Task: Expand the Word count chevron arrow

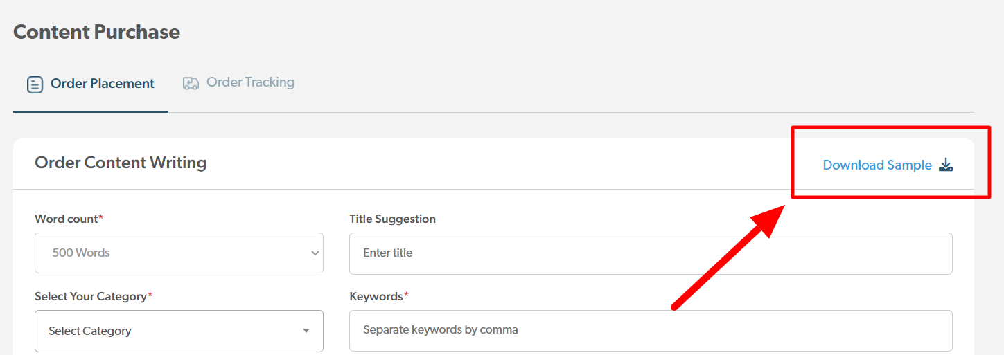Action: click(315, 253)
